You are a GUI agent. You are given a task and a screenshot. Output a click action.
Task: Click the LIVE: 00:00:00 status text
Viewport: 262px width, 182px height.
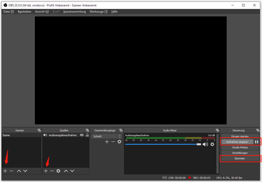[x=177, y=178]
